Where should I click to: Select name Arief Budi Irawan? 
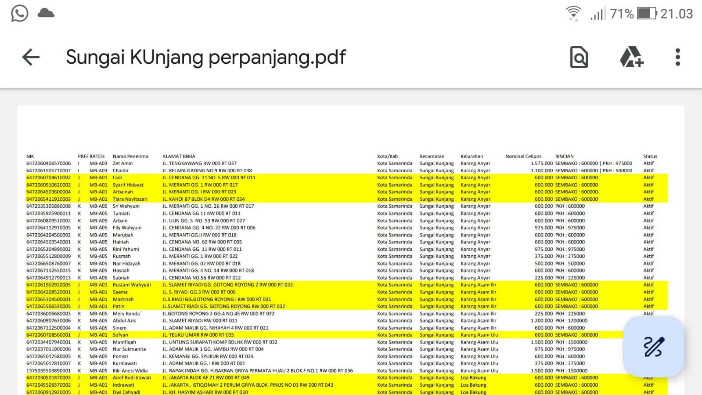pos(132,378)
